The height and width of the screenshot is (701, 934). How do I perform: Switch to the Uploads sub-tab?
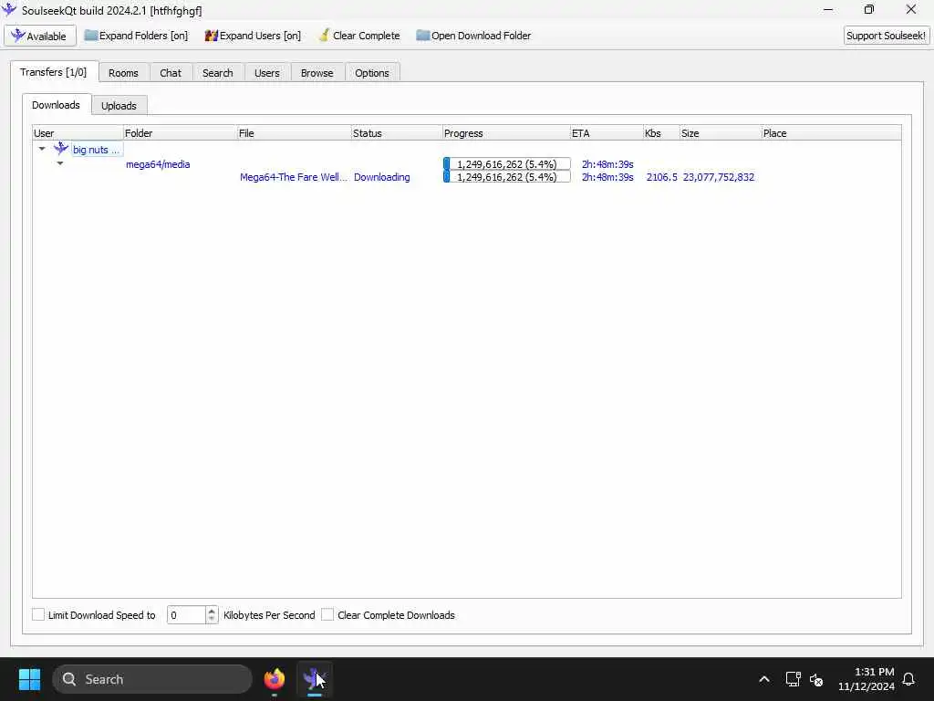coord(119,106)
